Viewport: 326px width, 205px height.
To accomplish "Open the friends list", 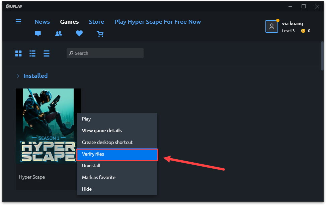I will (x=59, y=33).
